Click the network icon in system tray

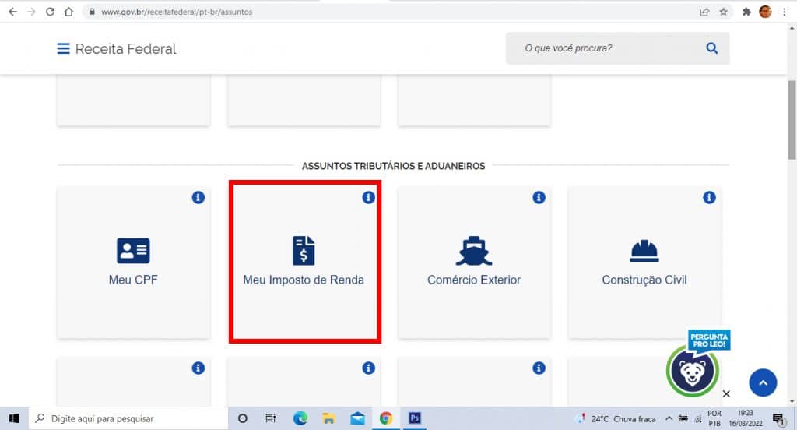click(698, 419)
